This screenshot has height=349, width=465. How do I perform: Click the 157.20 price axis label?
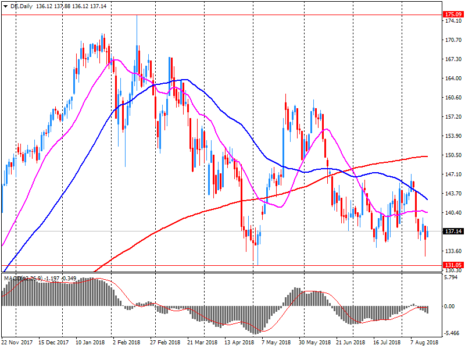point(453,117)
